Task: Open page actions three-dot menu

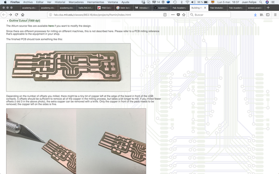Action: [x=173, y=15]
